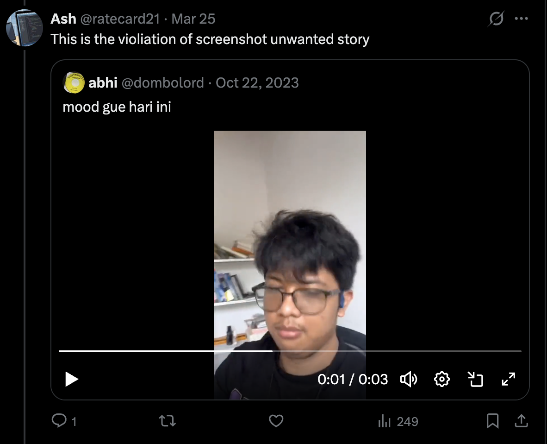The width and height of the screenshot is (547, 444).
Task: Open the Grok circle-slash icon
Action: [x=496, y=19]
